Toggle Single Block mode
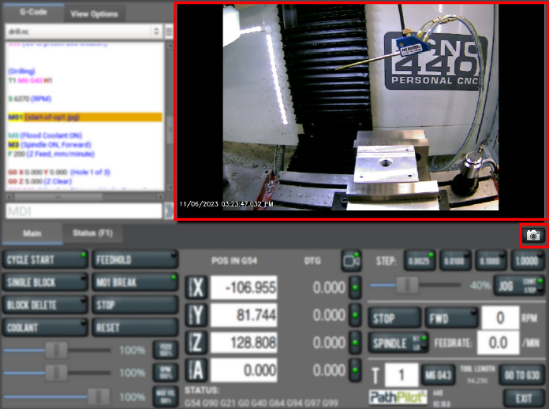 45,281
